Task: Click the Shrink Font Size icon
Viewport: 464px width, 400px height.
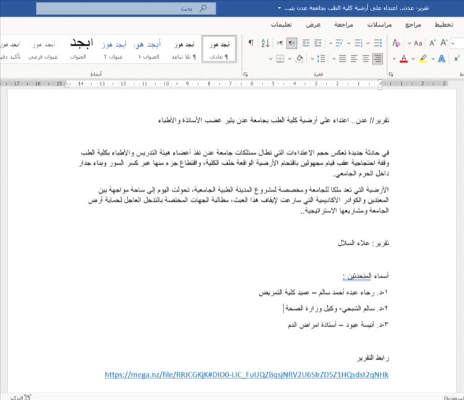Action: [432, 43]
